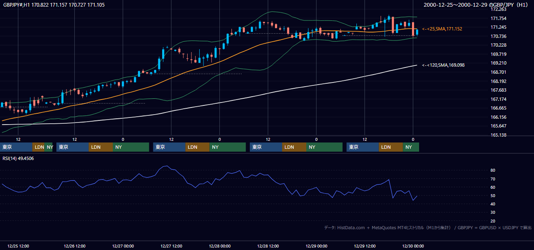Click the 12/27 00:00 date label
Screen dimensions: 534x250
(x=123, y=246)
